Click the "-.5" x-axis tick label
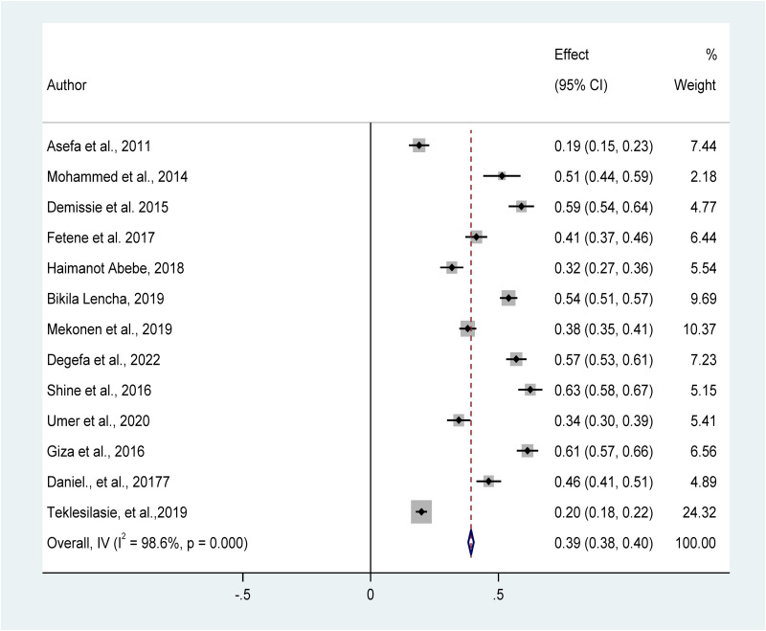 pyautogui.click(x=243, y=595)
